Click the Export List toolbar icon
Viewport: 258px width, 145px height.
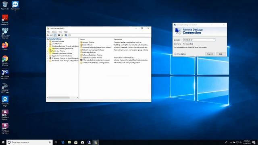[x=62, y=35]
